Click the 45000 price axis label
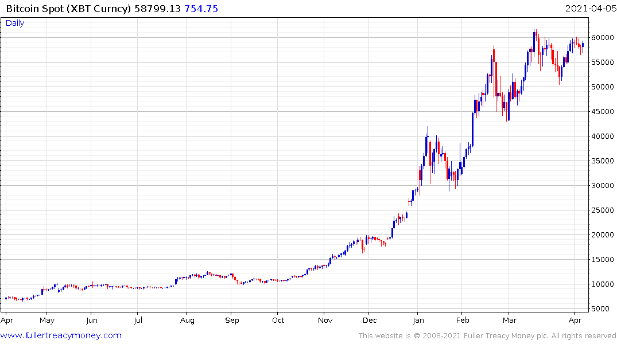The width and height of the screenshot is (617, 344). (603, 112)
